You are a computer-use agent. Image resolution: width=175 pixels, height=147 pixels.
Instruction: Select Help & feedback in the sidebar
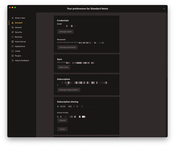pos(22,61)
